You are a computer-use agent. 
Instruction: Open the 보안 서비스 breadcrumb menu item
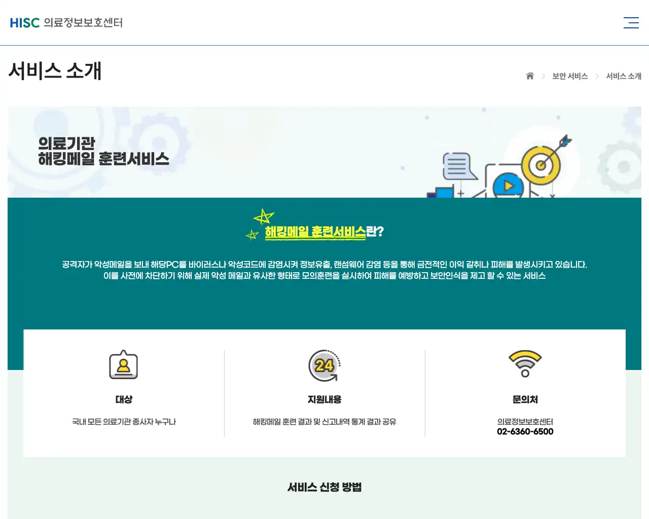(570, 76)
